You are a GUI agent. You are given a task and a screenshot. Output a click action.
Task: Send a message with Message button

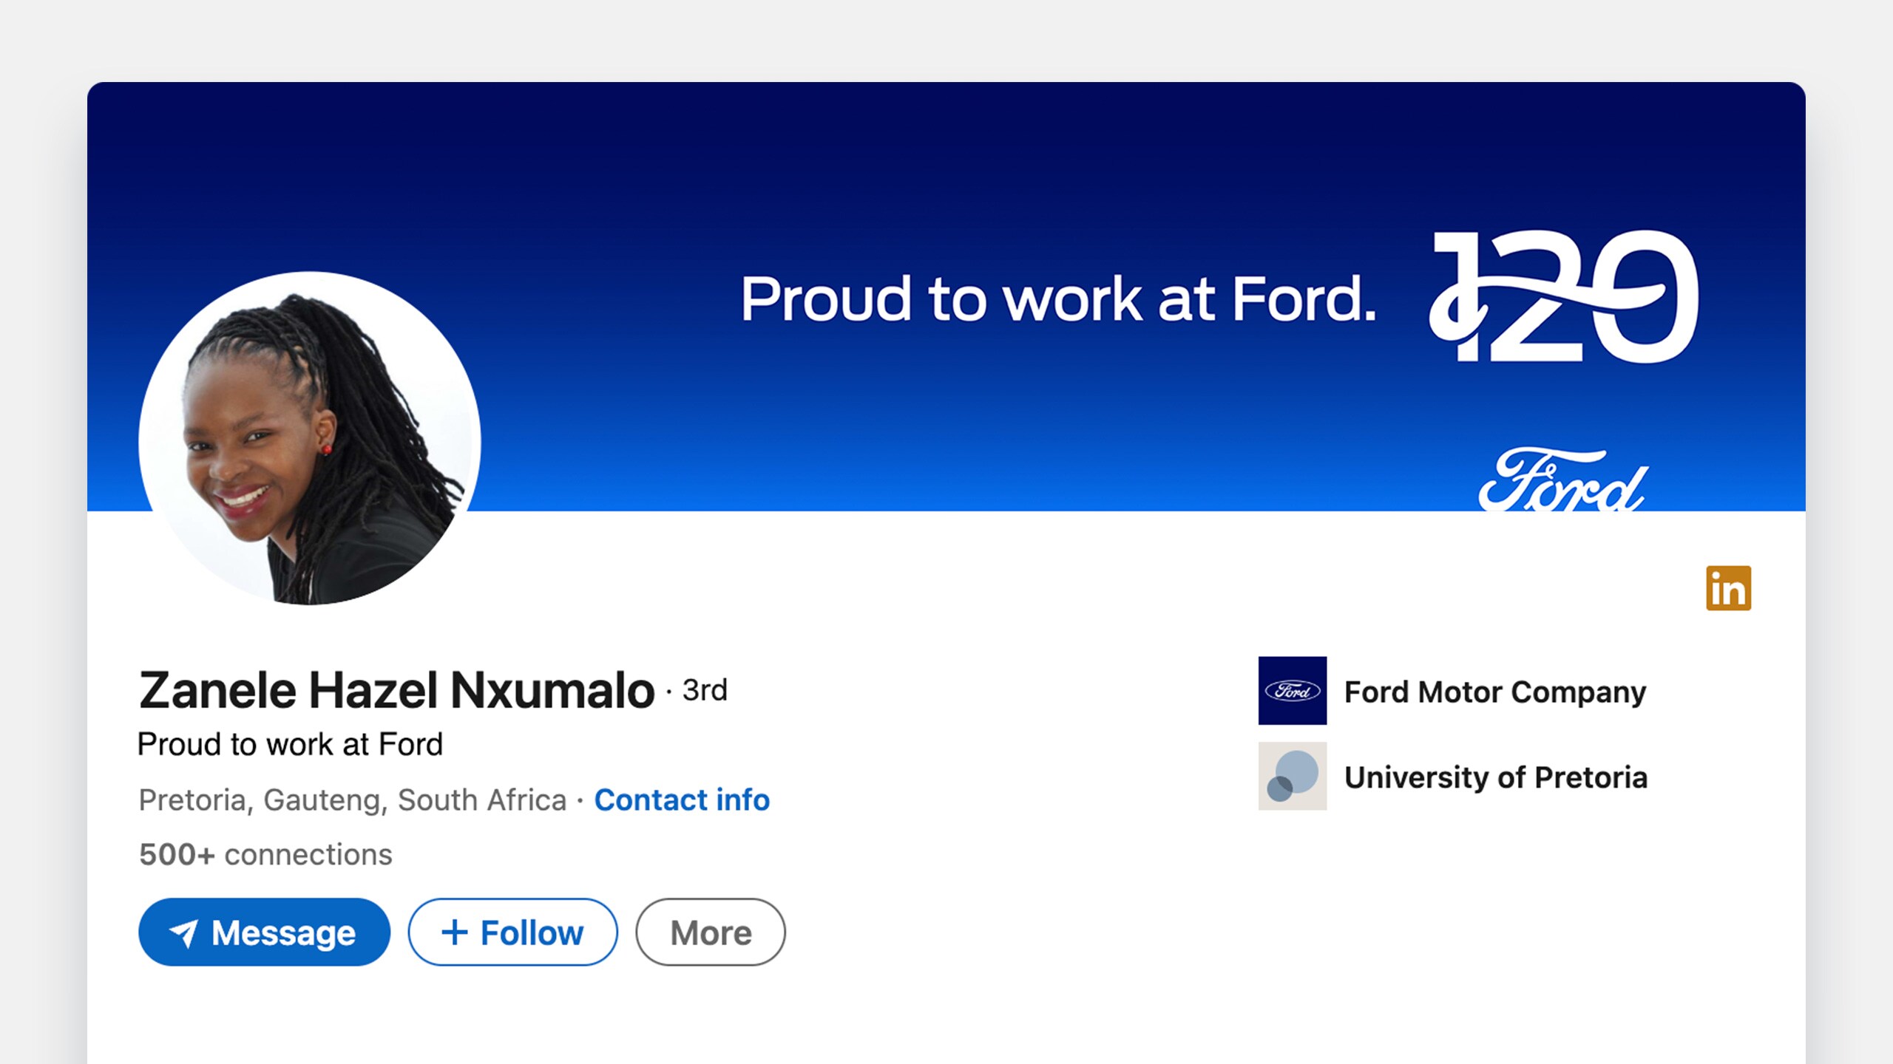click(264, 932)
